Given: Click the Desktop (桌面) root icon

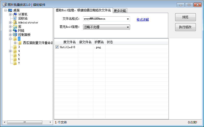Looking at the screenshot, I should click(x=10, y=10).
